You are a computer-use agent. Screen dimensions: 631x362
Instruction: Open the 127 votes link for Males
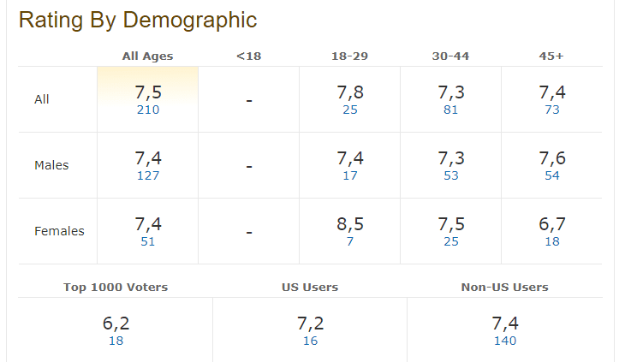(x=147, y=175)
